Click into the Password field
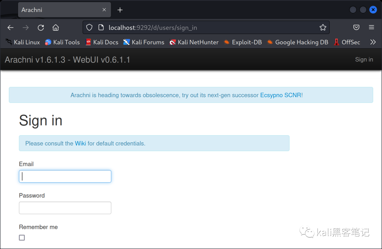The image size is (382, 249). 65,208
